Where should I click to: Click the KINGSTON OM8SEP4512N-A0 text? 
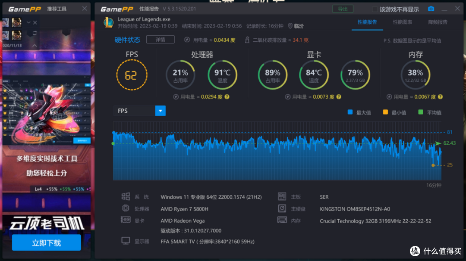pos(355,209)
